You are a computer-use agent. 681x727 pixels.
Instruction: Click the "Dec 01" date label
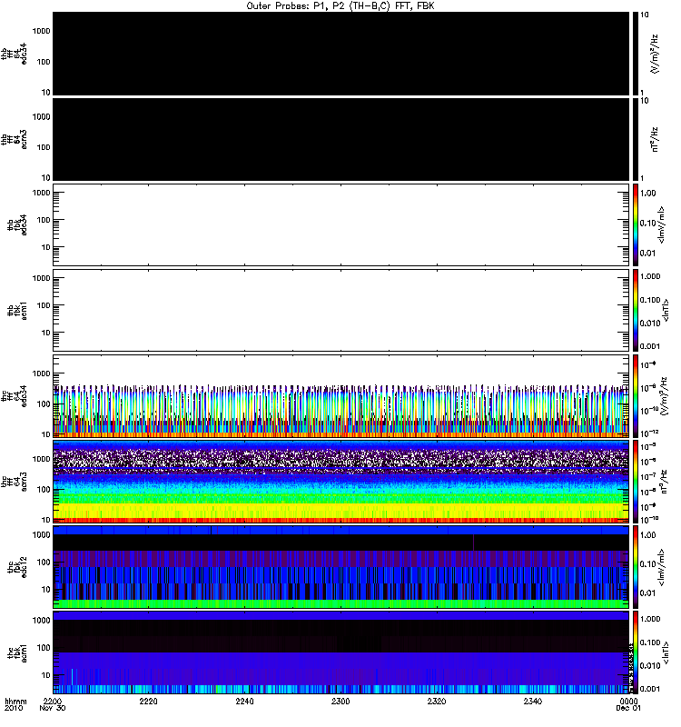(x=628, y=708)
